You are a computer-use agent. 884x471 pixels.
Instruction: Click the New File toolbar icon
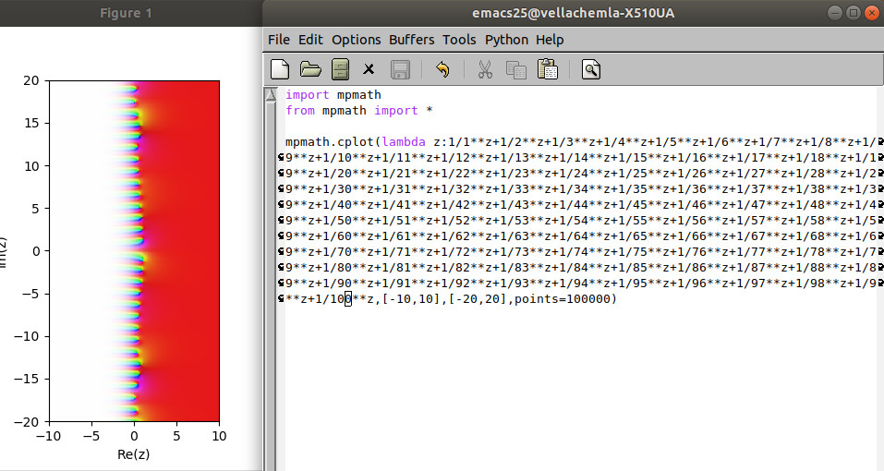(x=281, y=69)
